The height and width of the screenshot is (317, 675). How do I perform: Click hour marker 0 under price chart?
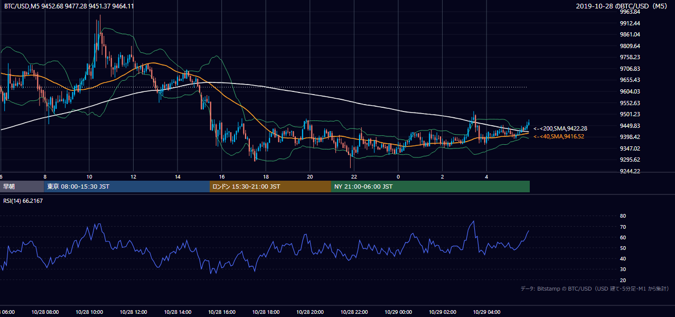(398, 177)
